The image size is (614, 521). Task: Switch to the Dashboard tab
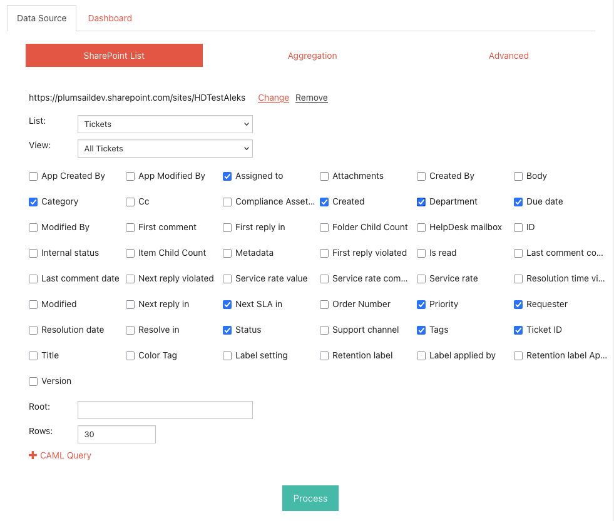[x=110, y=18]
